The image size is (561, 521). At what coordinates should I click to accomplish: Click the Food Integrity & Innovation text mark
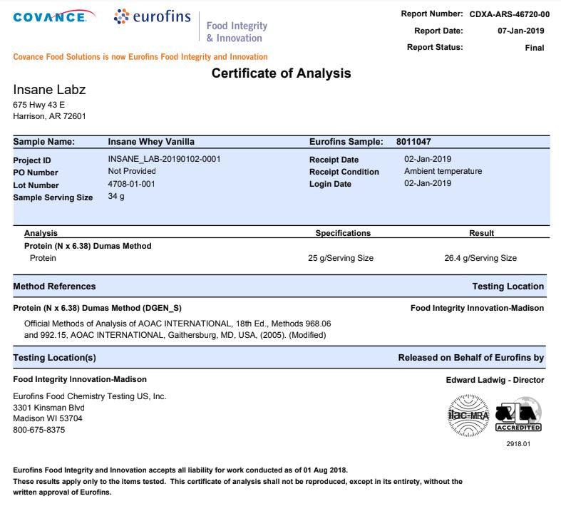(x=237, y=32)
